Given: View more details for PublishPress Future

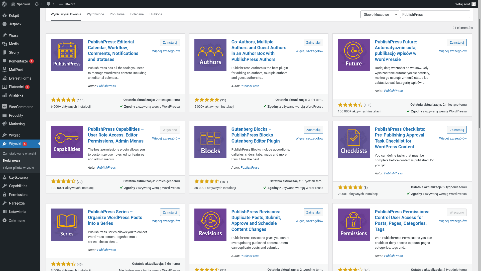Looking at the screenshot, I should point(453,51).
